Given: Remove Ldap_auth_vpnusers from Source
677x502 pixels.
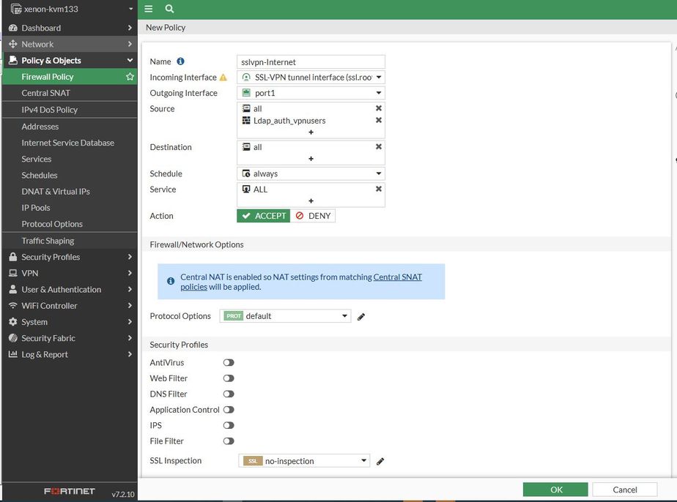Looking at the screenshot, I should [379, 120].
